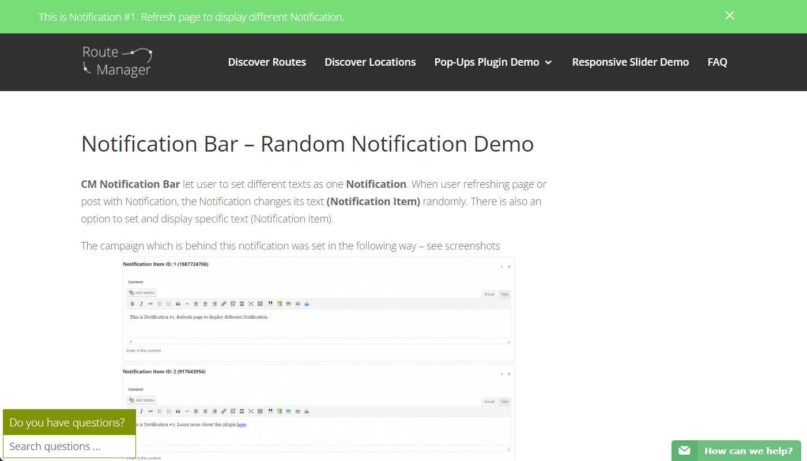This screenshot has width=807, height=461.
Task: Click the 'Notification Item ID: 1 (1887724706)' title
Action: click(165, 264)
